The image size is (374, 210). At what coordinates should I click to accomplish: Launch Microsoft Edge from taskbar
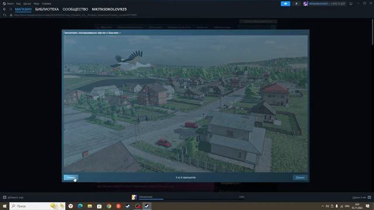tap(80, 206)
